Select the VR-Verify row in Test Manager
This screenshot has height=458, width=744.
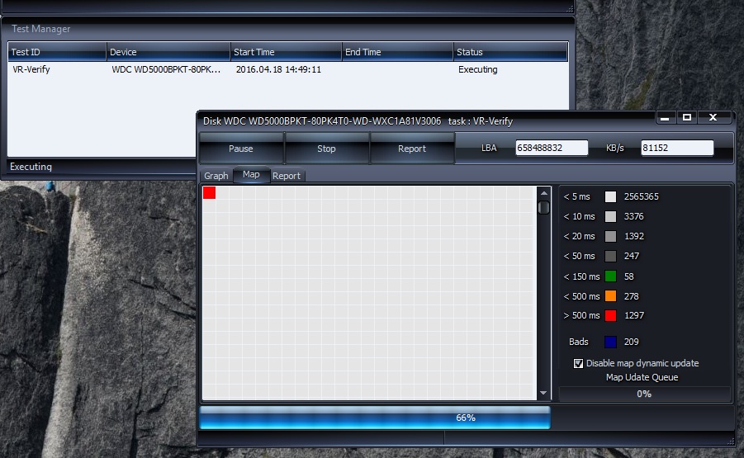click(287, 69)
